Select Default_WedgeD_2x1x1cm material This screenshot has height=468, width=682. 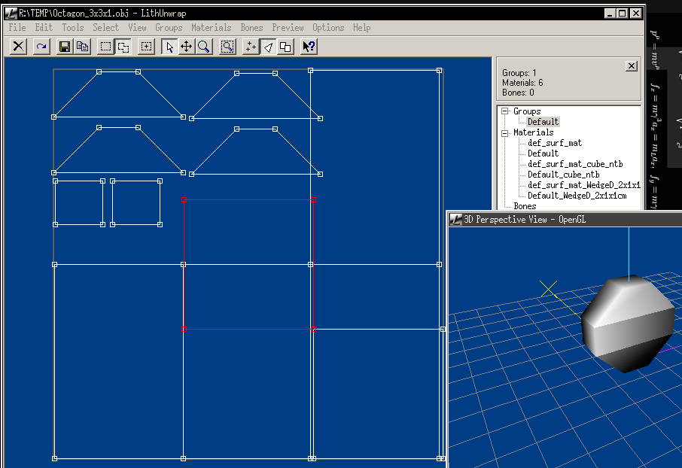(577, 196)
